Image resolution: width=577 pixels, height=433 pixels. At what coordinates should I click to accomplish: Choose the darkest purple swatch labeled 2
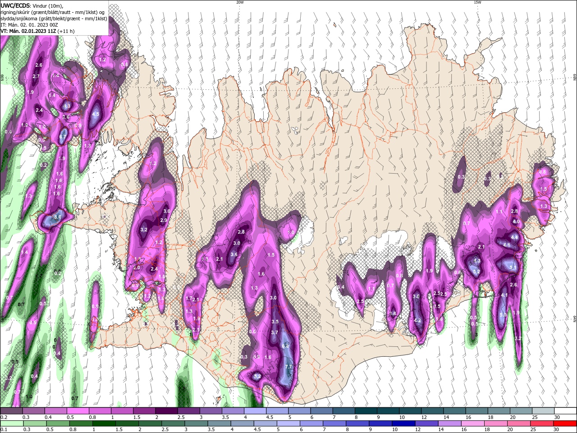coord(166,411)
